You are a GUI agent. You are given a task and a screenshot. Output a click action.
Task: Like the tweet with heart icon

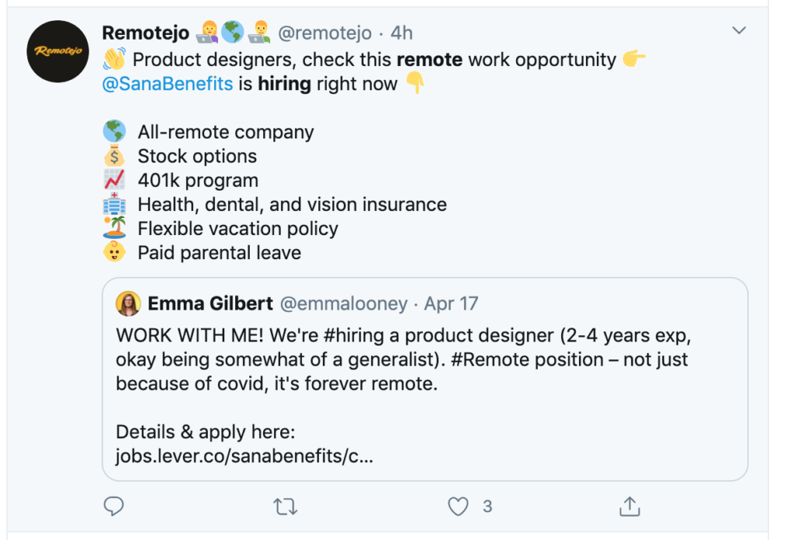pyautogui.click(x=458, y=507)
